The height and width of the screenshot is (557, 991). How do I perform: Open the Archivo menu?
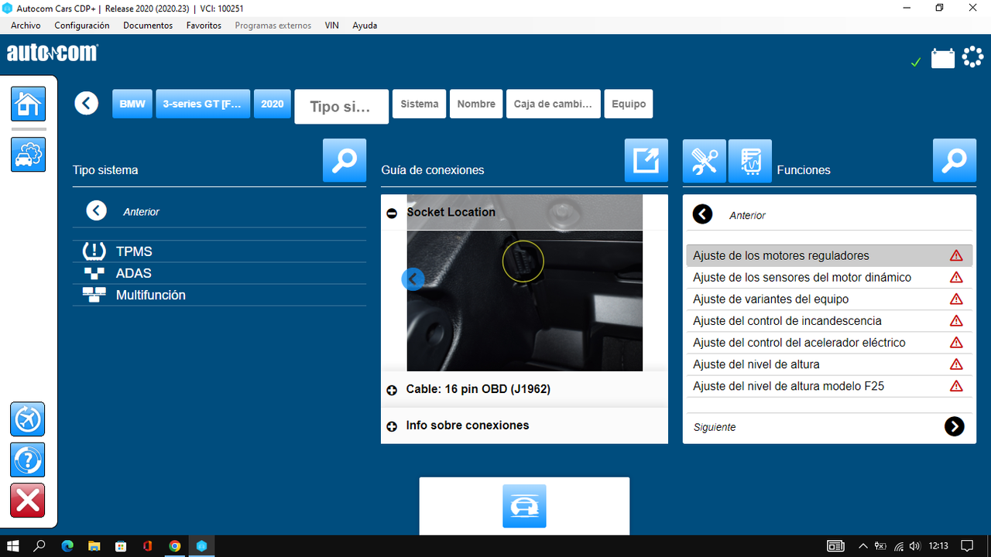point(26,26)
